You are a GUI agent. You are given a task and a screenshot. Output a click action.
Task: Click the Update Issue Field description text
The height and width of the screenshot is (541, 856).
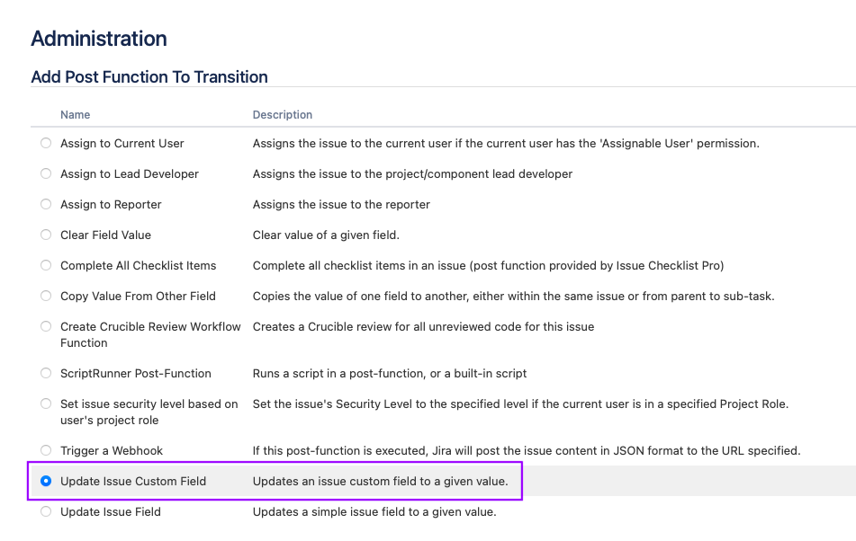374,511
